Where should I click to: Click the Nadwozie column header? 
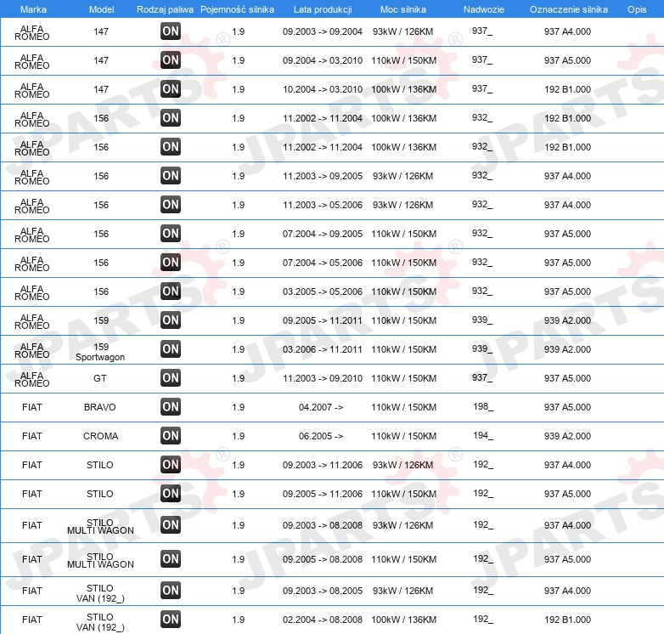pyautogui.click(x=484, y=9)
